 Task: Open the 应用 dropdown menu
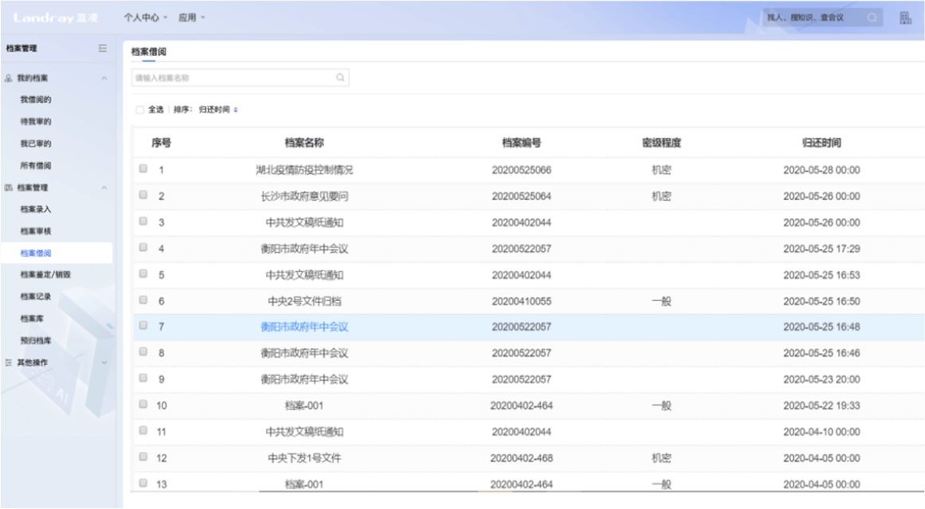[191, 18]
